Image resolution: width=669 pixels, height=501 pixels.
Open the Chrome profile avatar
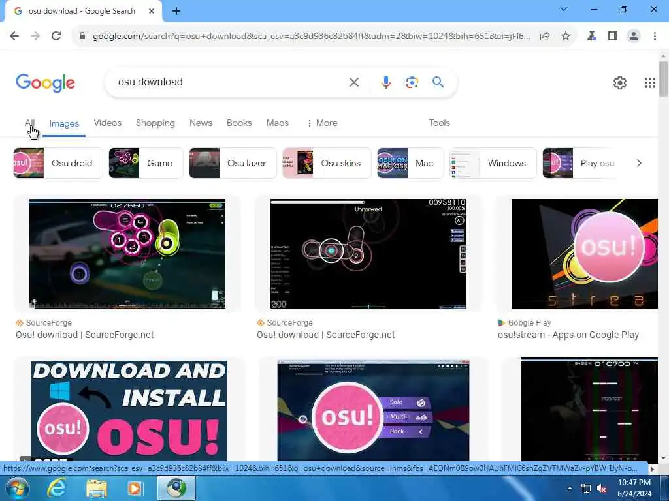pyautogui.click(x=634, y=37)
